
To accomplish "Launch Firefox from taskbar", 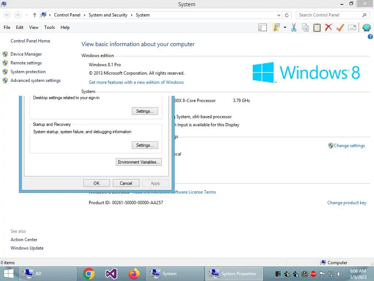I will 134,274.
